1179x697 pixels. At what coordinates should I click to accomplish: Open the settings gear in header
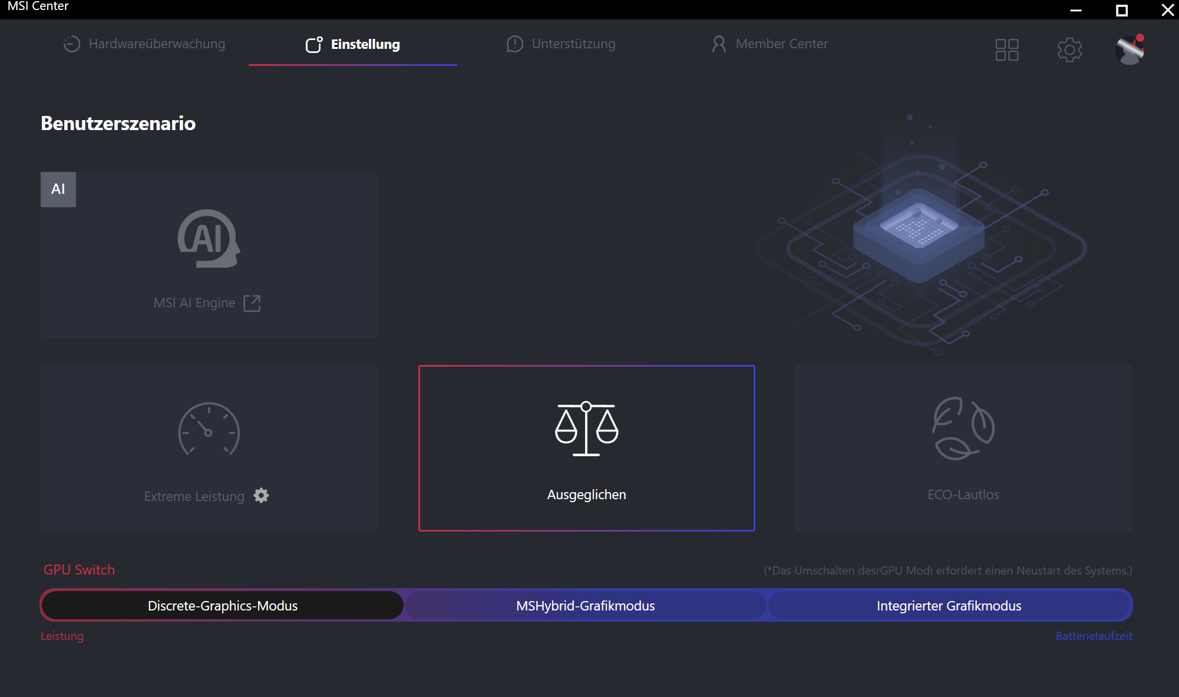click(1069, 50)
